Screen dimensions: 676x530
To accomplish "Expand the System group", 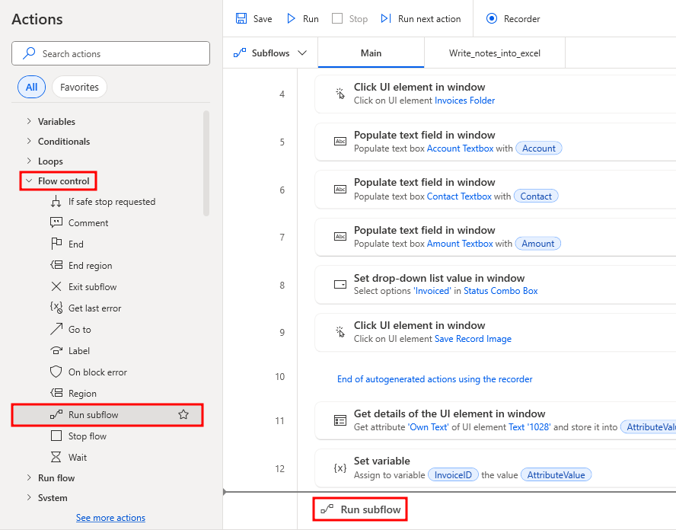I will click(x=29, y=497).
